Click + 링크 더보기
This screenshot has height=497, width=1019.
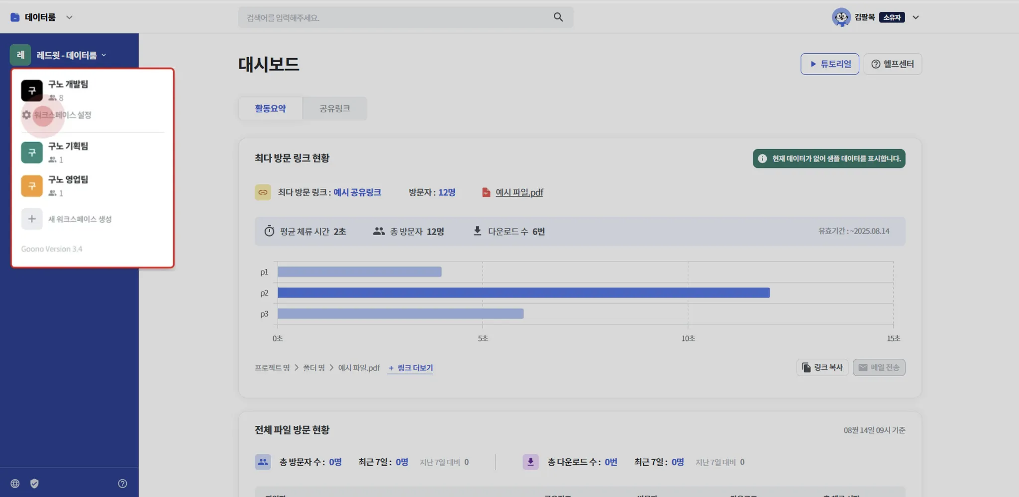click(410, 368)
